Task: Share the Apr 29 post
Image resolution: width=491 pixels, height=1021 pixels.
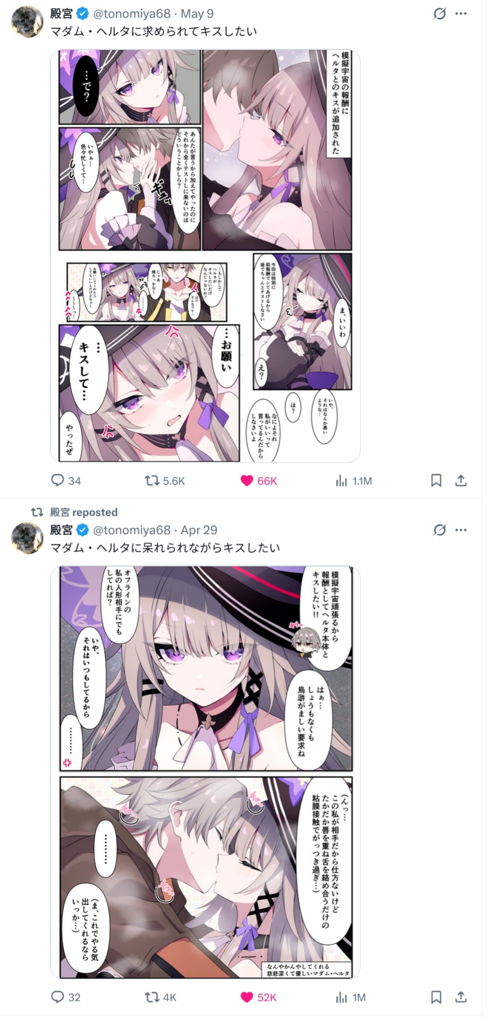Action: point(461,997)
